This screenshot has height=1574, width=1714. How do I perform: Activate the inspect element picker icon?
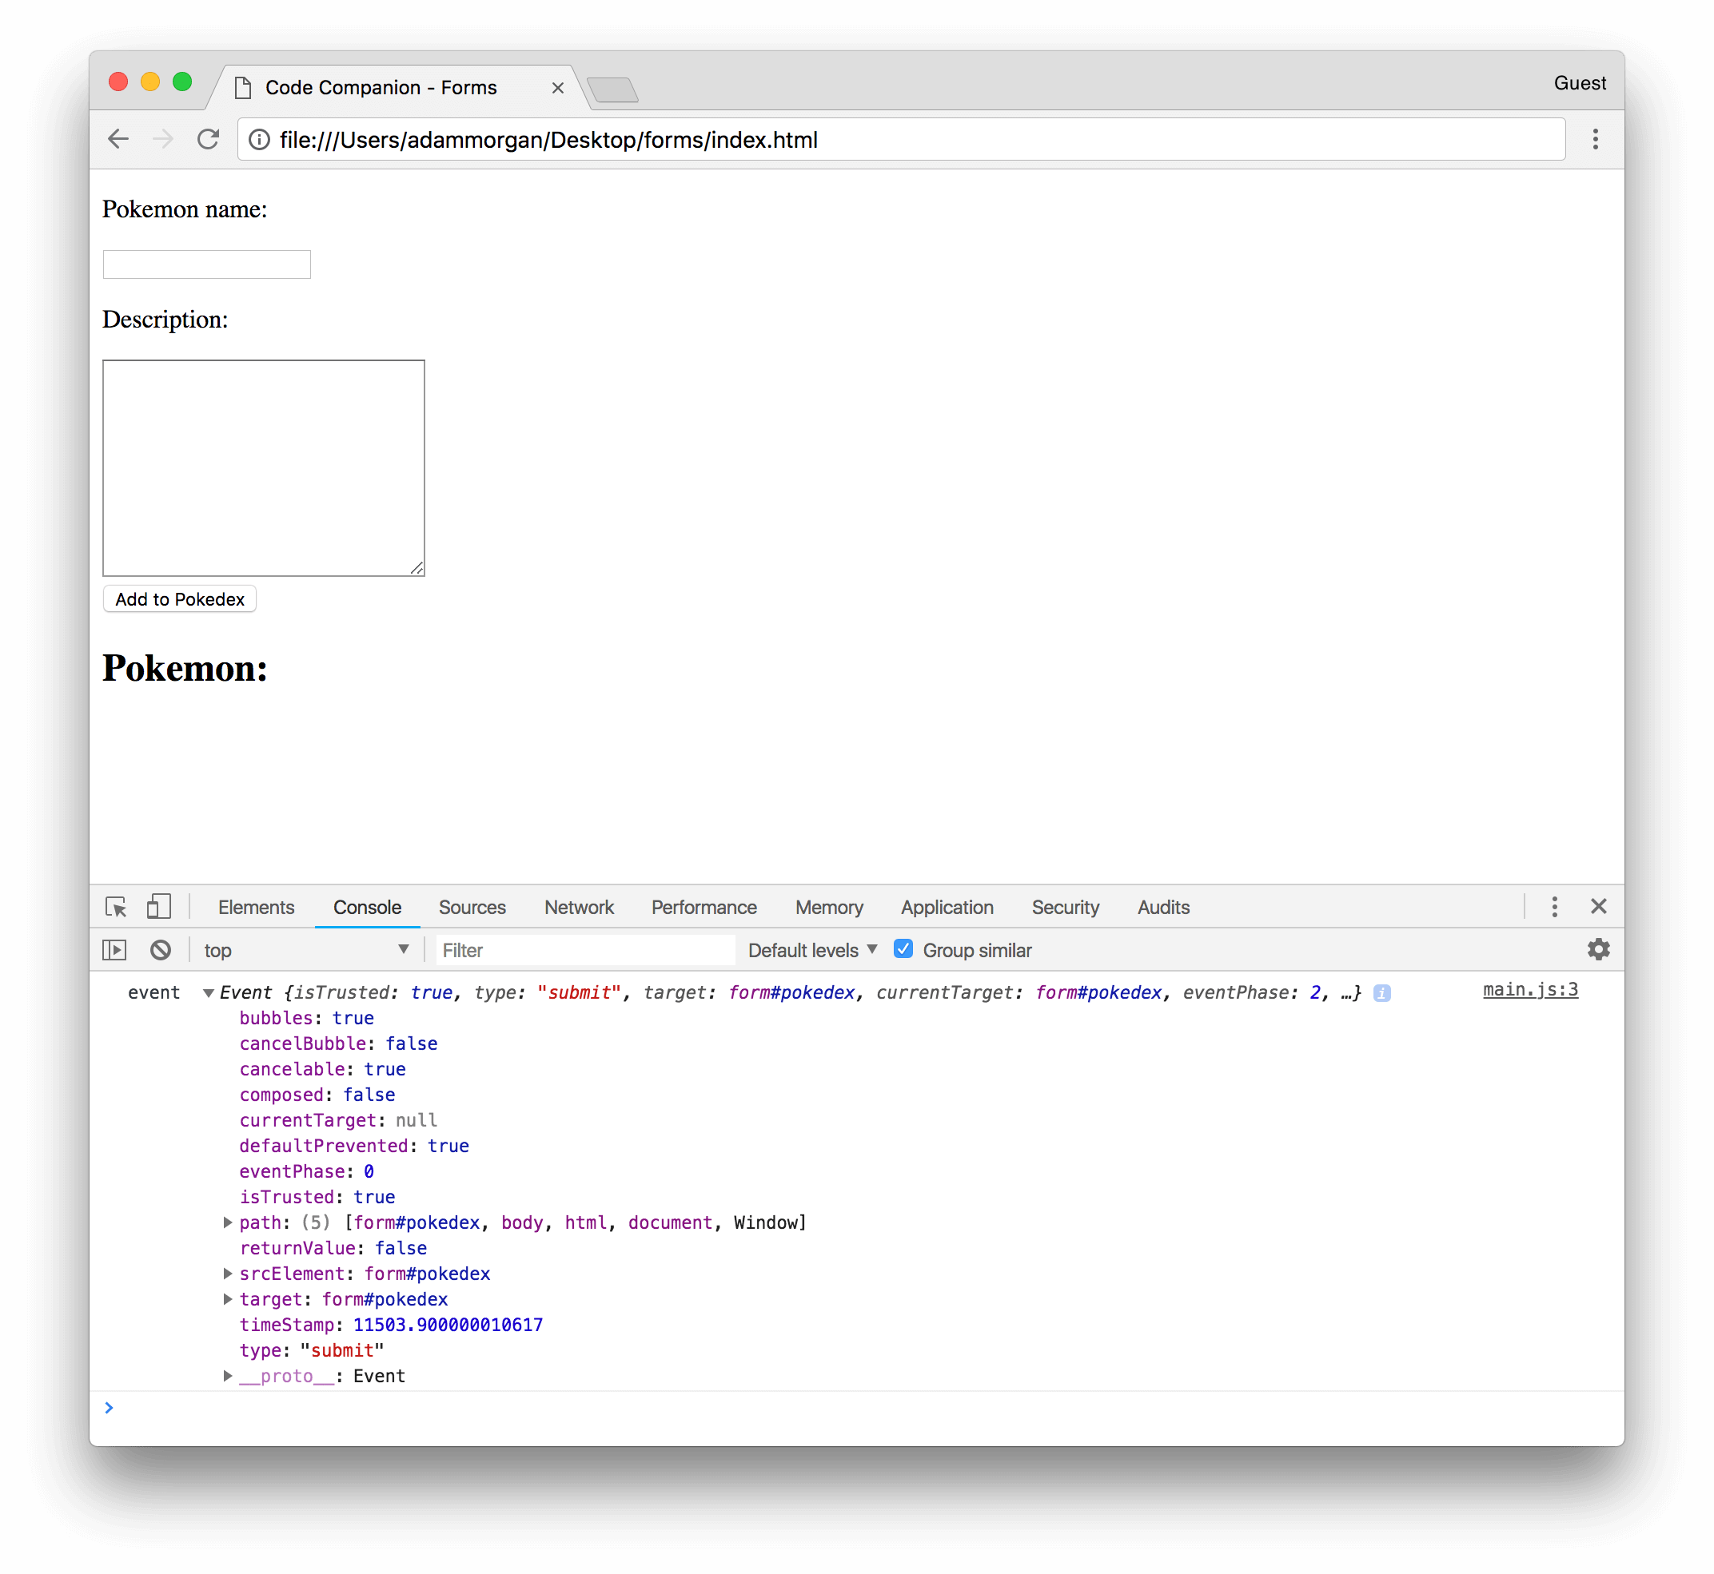click(x=116, y=907)
